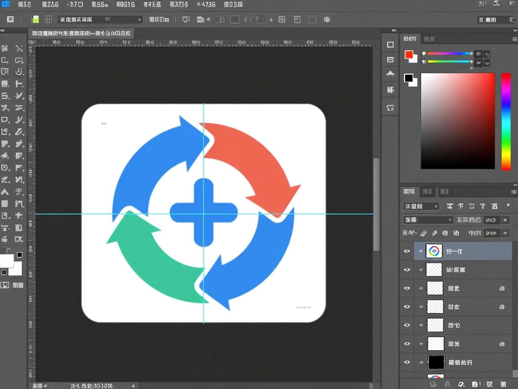
Task: Toggle visibility of the black thumbnail layer
Action: point(407,362)
